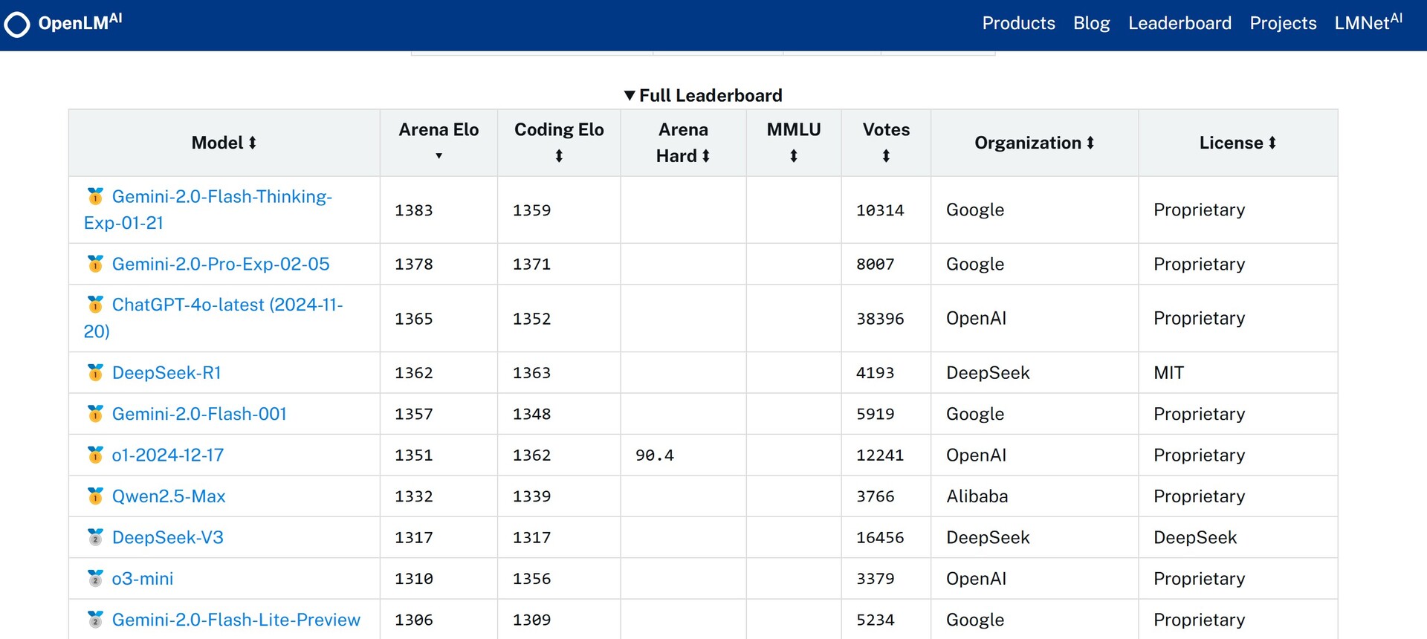Open the Projects menu item
Screen dimensions: 1427x639
click(x=1283, y=23)
